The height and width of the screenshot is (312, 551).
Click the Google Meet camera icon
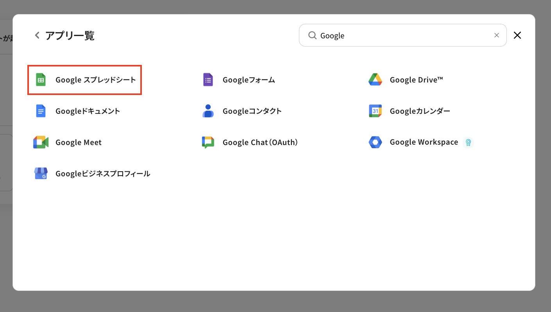(41, 142)
